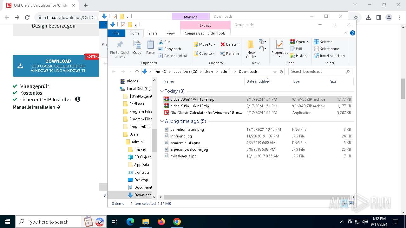
Task: Click Edit in the Open group
Action: tap(296, 49)
